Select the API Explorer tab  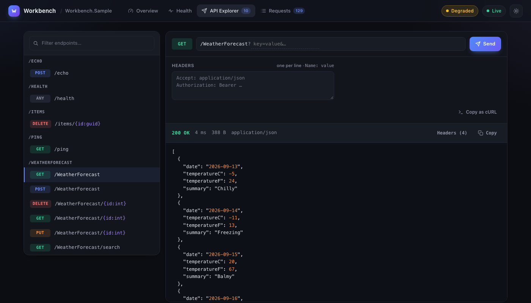point(226,11)
